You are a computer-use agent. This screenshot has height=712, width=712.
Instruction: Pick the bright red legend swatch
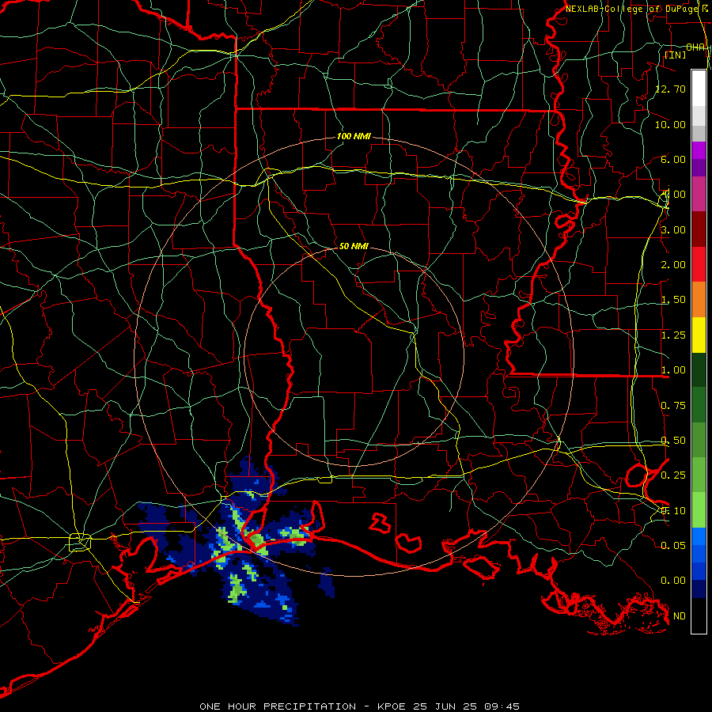(699, 265)
